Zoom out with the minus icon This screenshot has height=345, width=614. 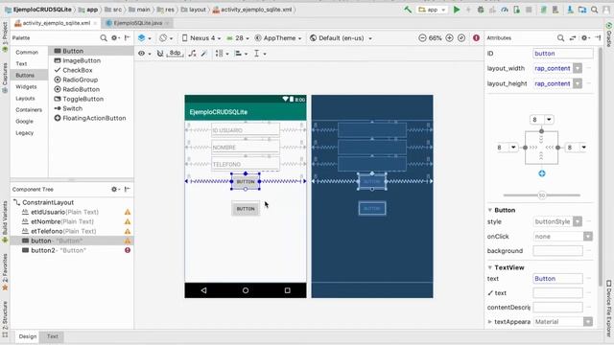click(x=422, y=38)
